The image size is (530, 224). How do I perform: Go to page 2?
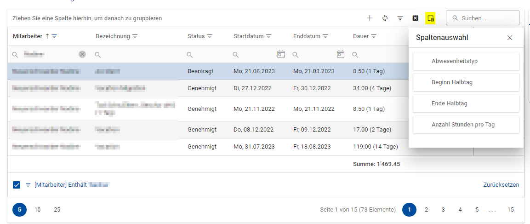pos(426,210)
